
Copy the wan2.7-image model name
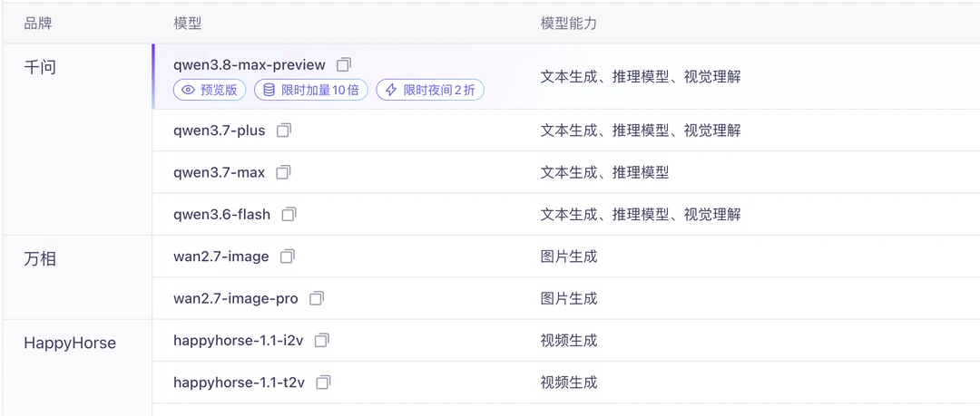[x=288, y=256]
